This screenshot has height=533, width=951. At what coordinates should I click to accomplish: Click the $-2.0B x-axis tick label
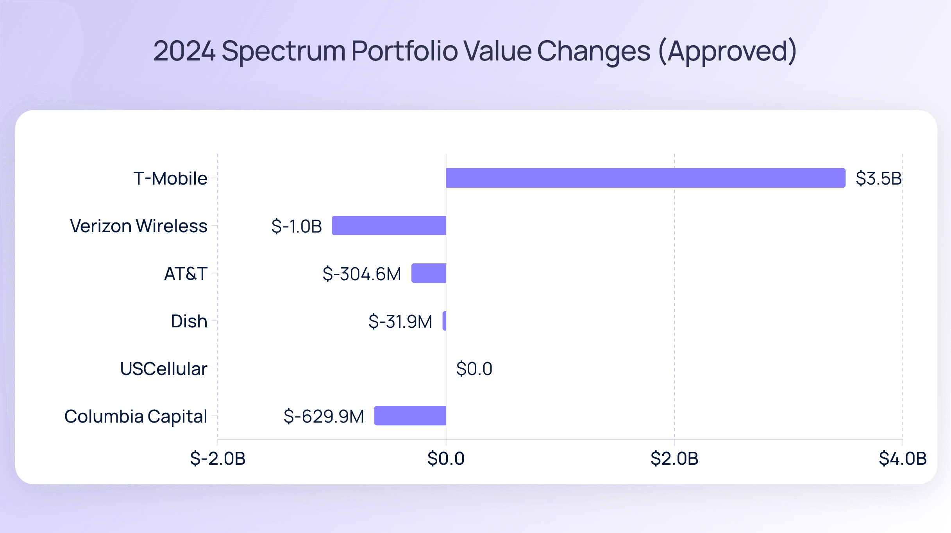(218, 458)
